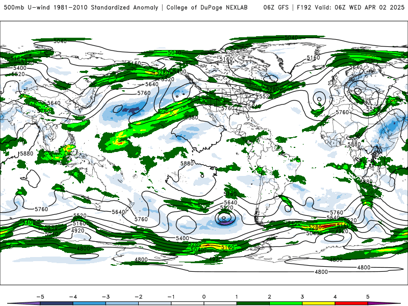The height and width of the screenshot is (306, 408).
Task: Click the bright green 2 to 3 colorbar segment
Action: 286,303
